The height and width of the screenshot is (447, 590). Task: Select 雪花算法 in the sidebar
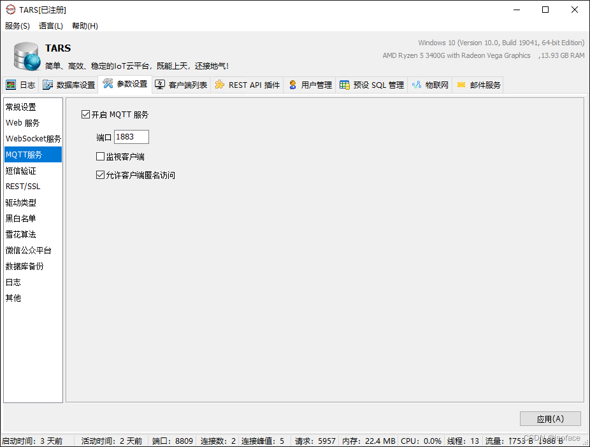[x=32, y=234]
